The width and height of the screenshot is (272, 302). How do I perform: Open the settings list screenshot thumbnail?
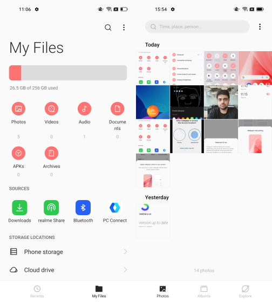[187, 68]
